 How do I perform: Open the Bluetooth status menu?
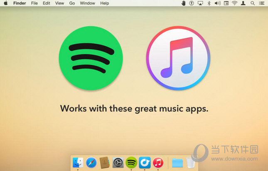point(209,3)
